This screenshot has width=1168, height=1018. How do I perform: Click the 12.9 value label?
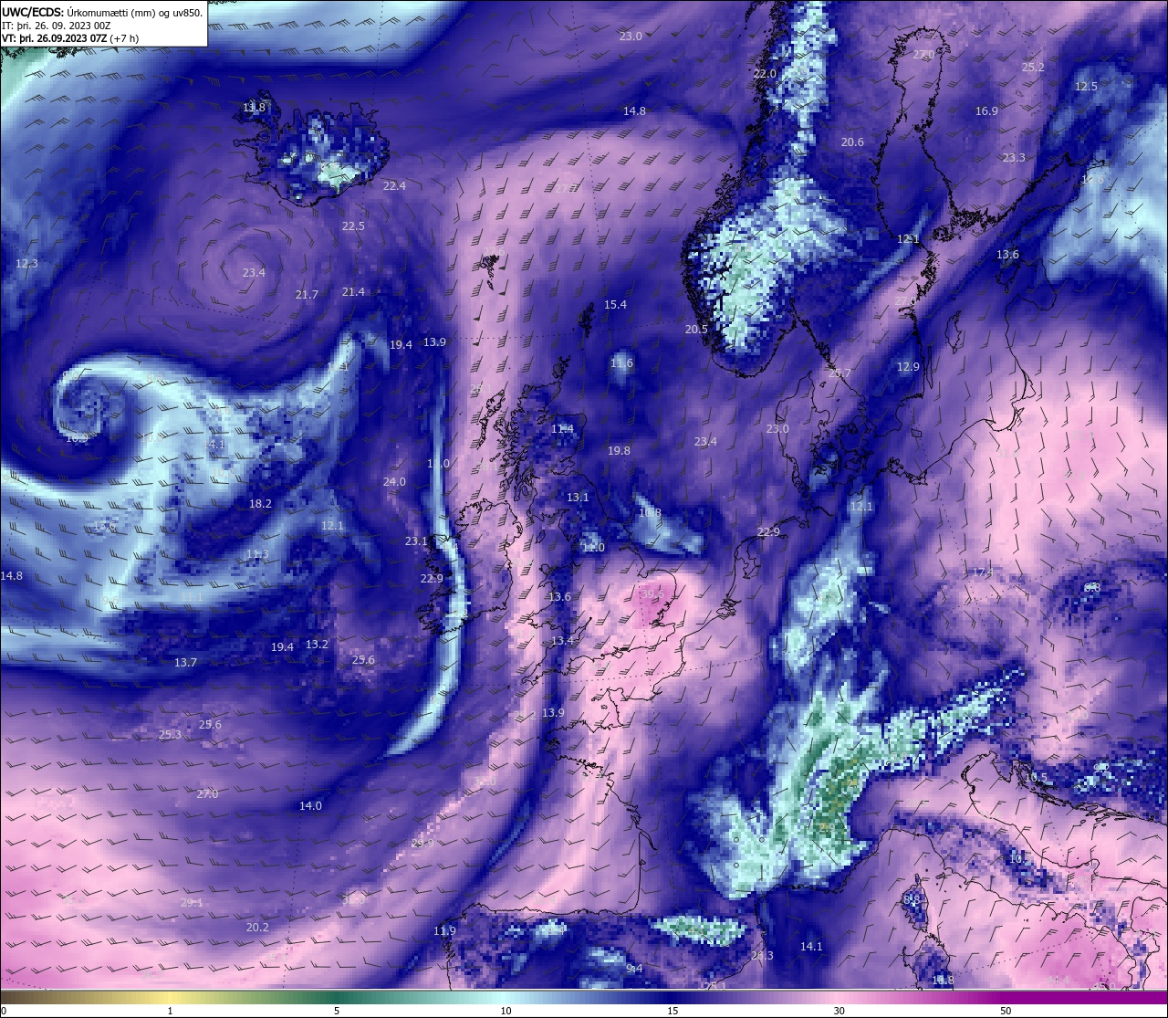tap(908, 367)
